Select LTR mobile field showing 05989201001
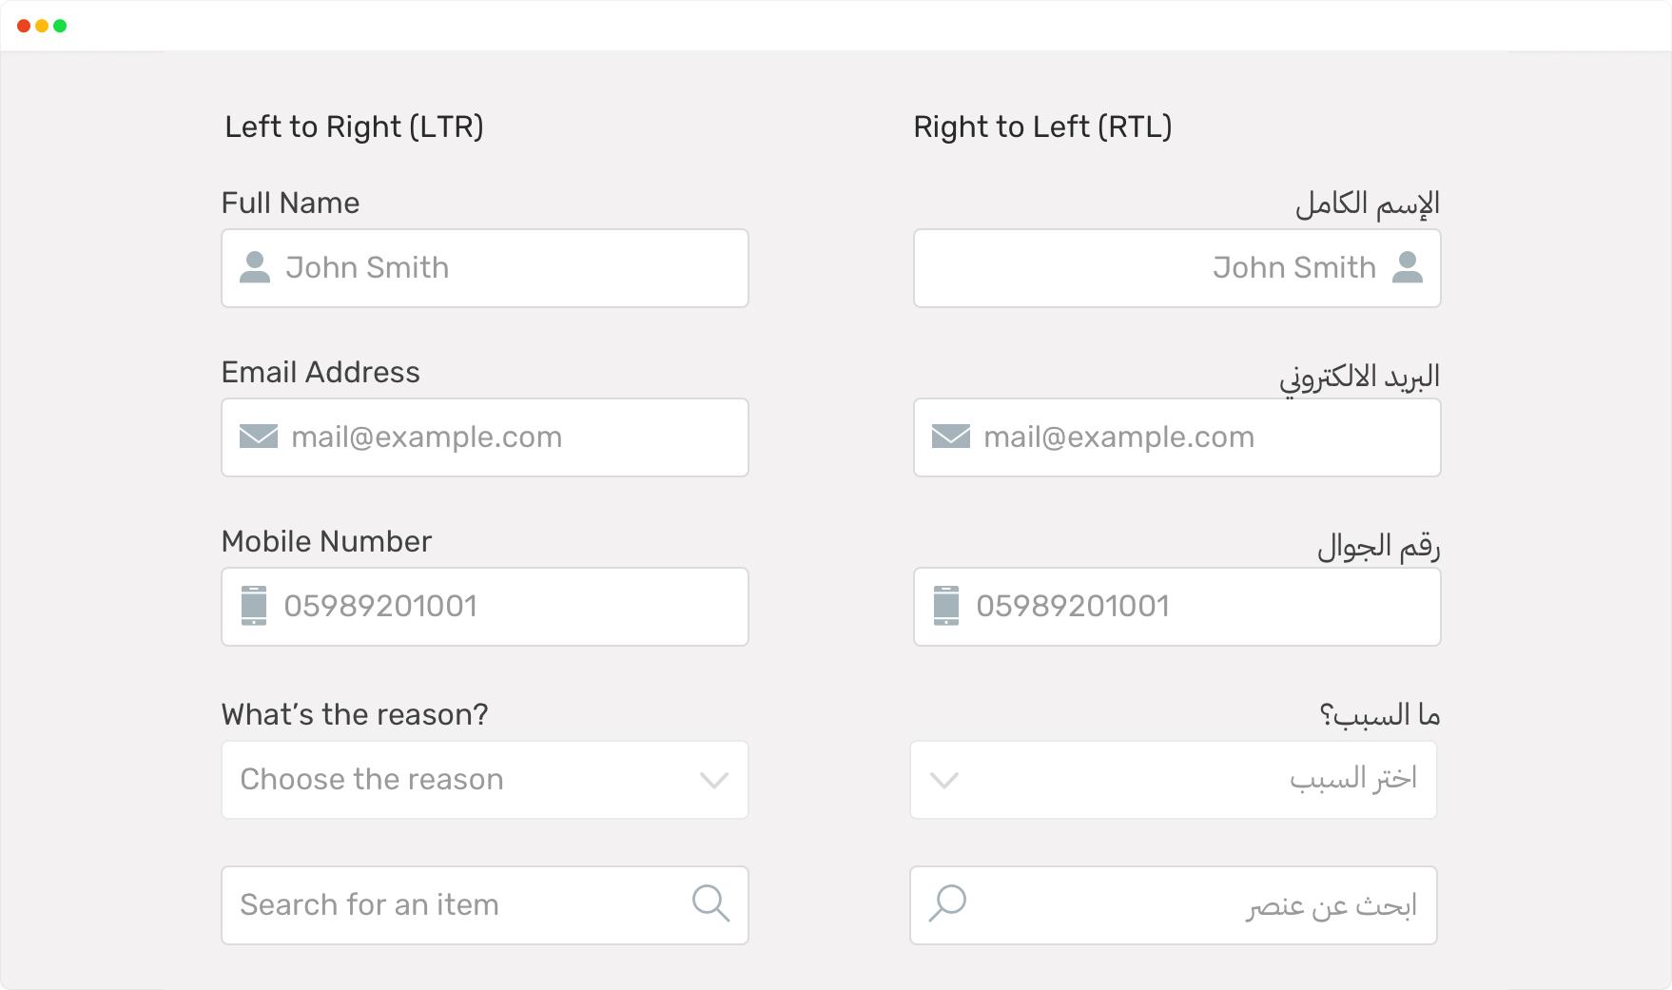This screenshot has height=990, width=1672. [485, 607]
